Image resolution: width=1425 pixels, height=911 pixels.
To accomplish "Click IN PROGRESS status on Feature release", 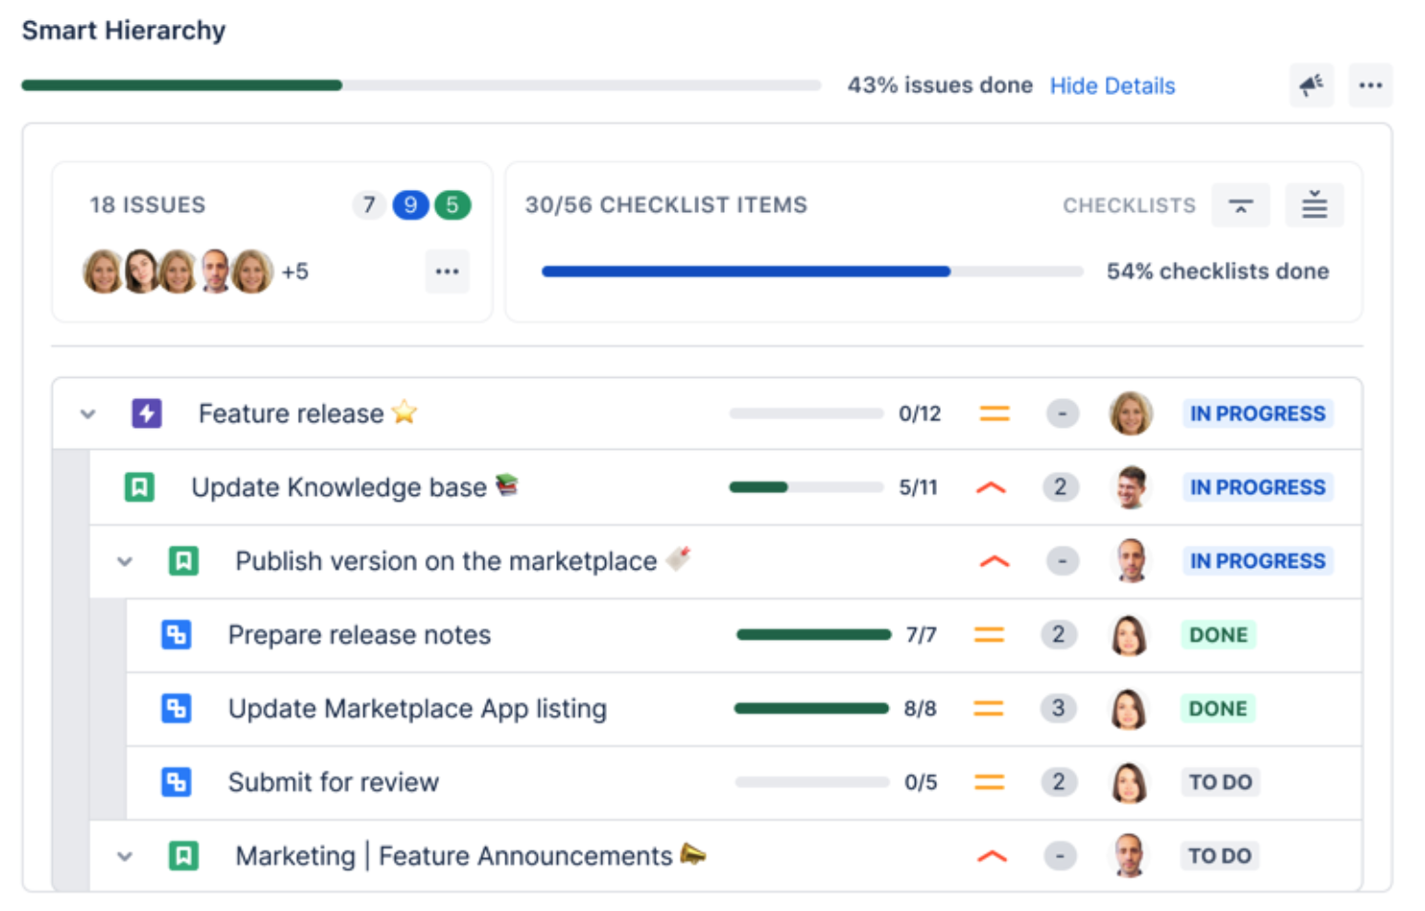I will pyautogui.click(x=1257, y=414).
